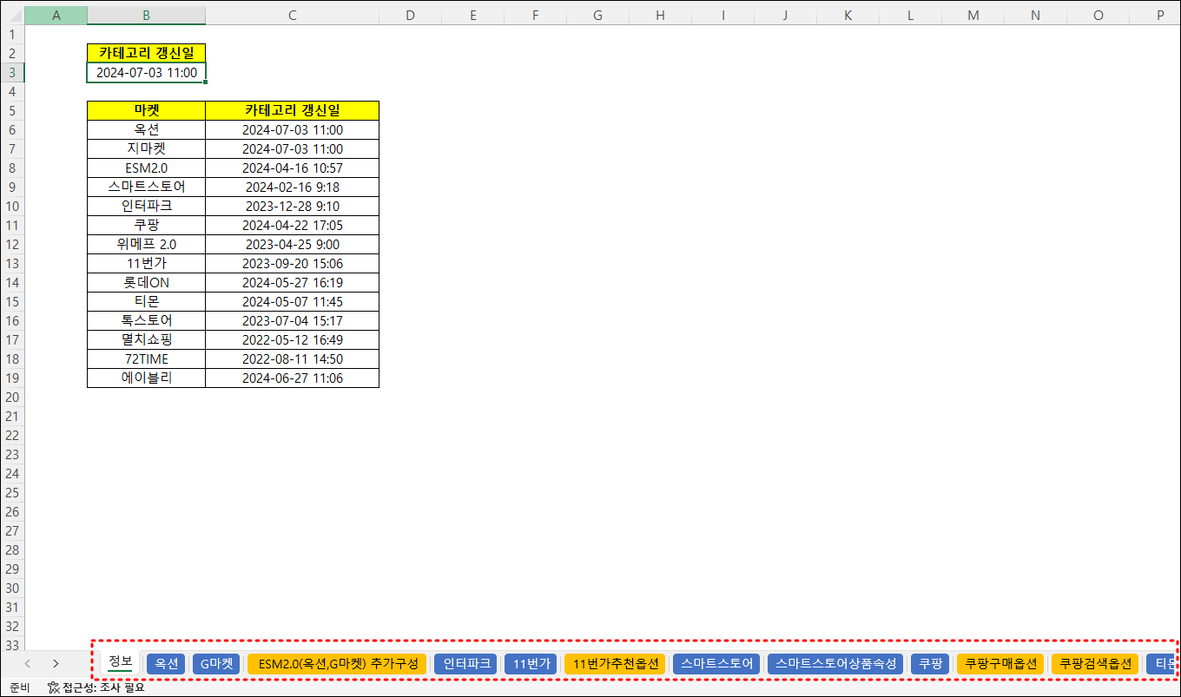This screenshot has height=697, width=1181.
Task: Select date cell 2023-07-04 15:17
Action: coord(292,320)
